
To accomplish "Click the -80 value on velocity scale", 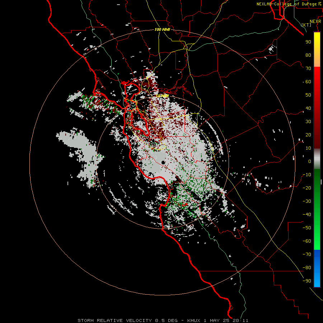I will point(307,268).
